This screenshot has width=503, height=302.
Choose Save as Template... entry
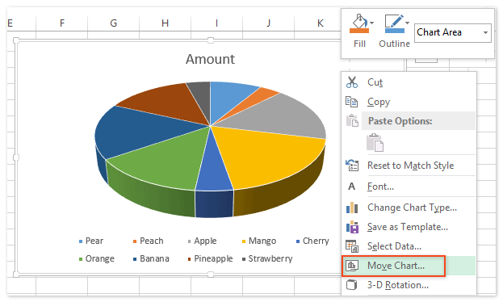tap(408, 227)
